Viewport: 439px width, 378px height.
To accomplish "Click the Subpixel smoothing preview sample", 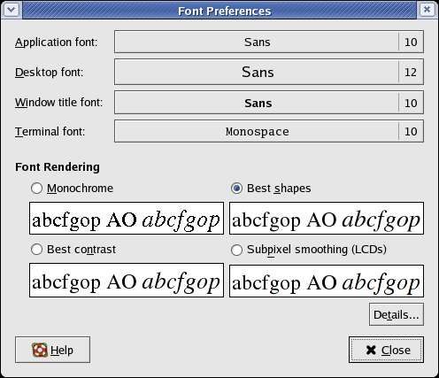I will tap(327, 282).
